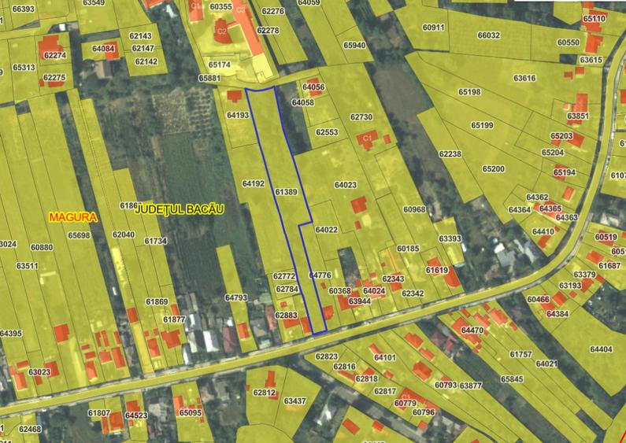Click parcel label 62883

pyautogui.click(x=287, y=316)
